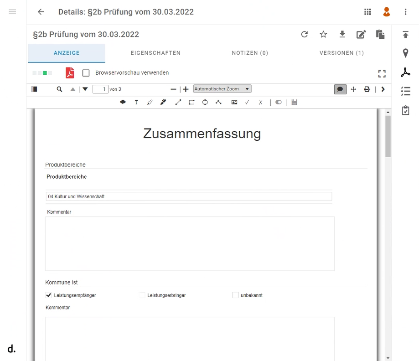Enter fullscreen preview mode
The height and width of the screenshot is (361, 419).
click(x=382, y=73)
